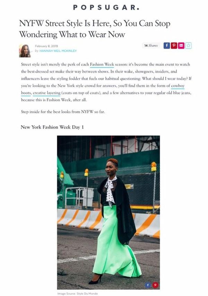Open the creative layering link
The image size is (208, 296).
[46, 93]
